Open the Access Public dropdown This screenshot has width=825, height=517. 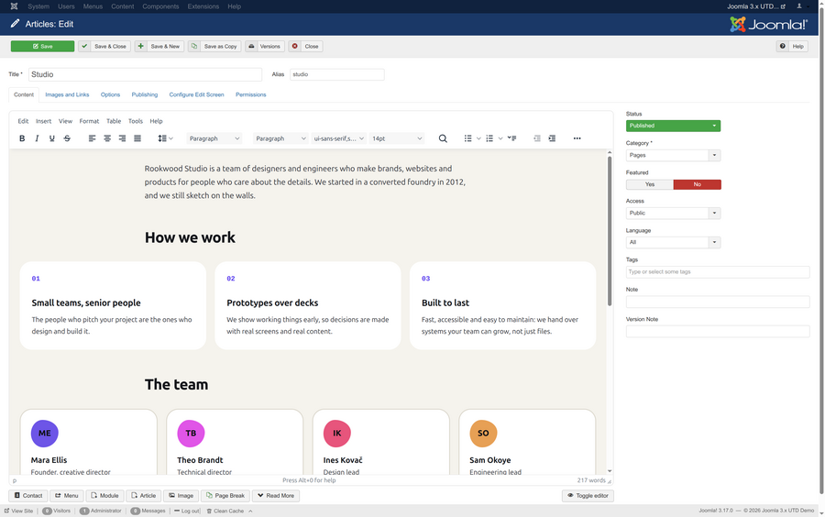(673, 213)
